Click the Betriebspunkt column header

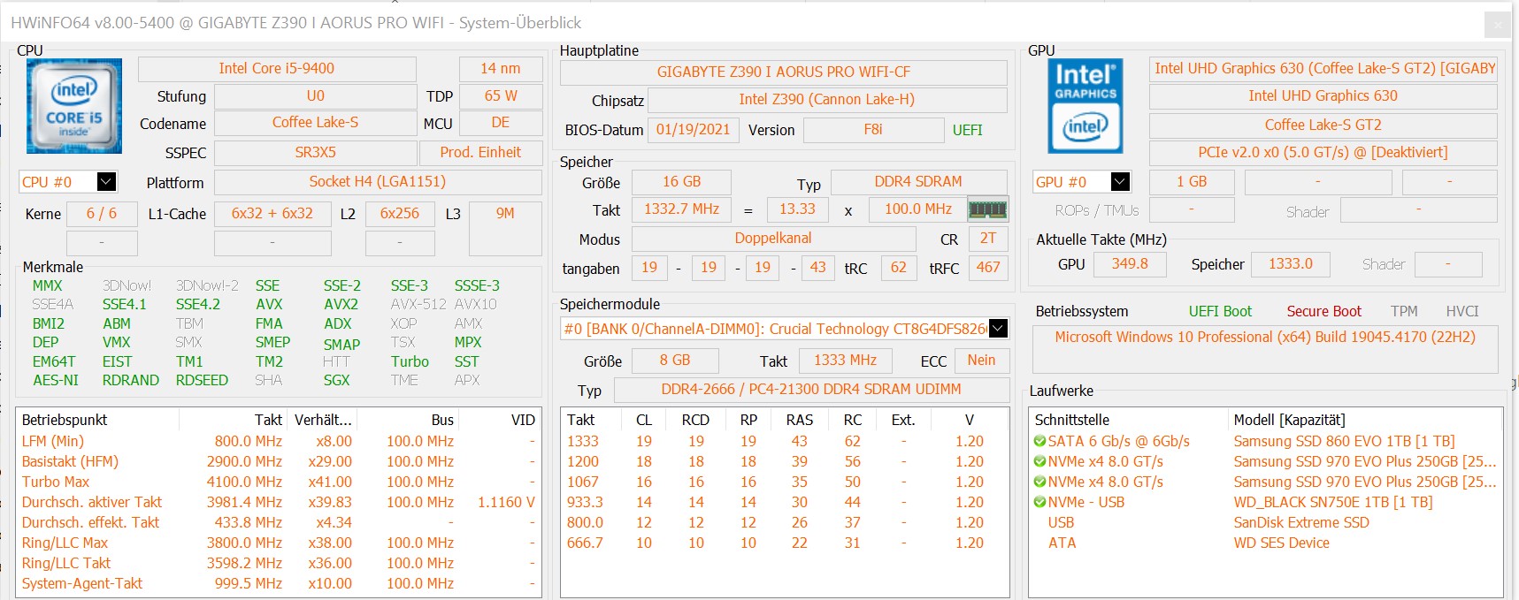97,420
